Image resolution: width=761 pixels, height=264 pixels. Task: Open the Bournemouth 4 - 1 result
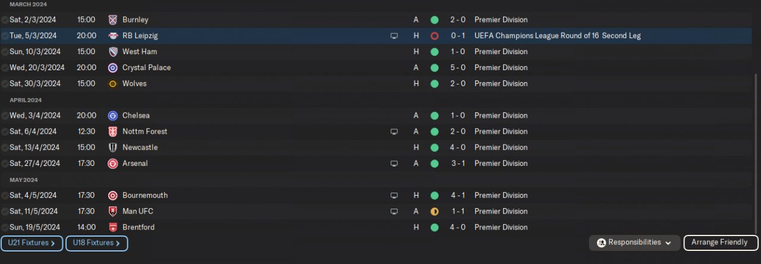458,195
